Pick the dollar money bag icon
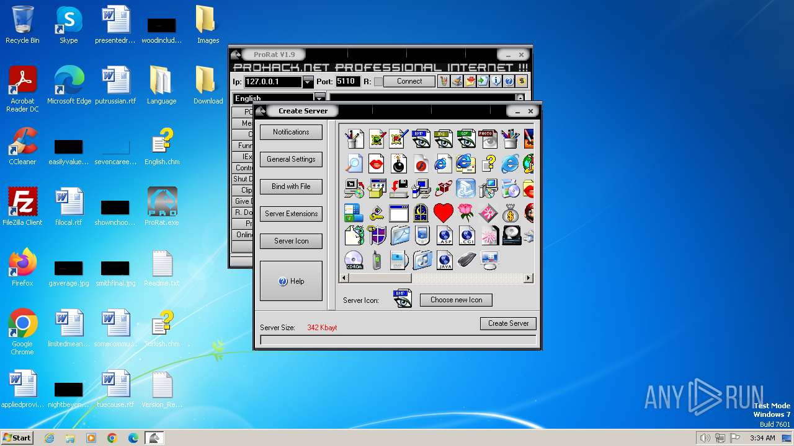The height and width of the screenshot is (446, 794). coord(511,212)
